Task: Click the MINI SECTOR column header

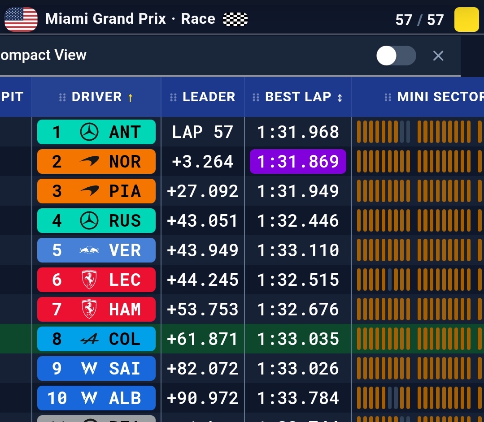Action: click(x=418, y=97)
